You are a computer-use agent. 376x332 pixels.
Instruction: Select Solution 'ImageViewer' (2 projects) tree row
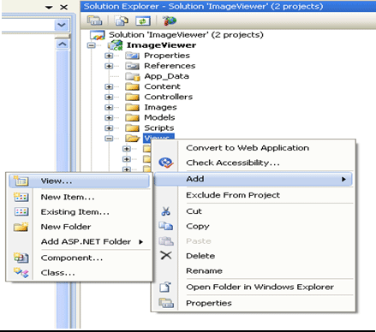click(x=186, y=35)
